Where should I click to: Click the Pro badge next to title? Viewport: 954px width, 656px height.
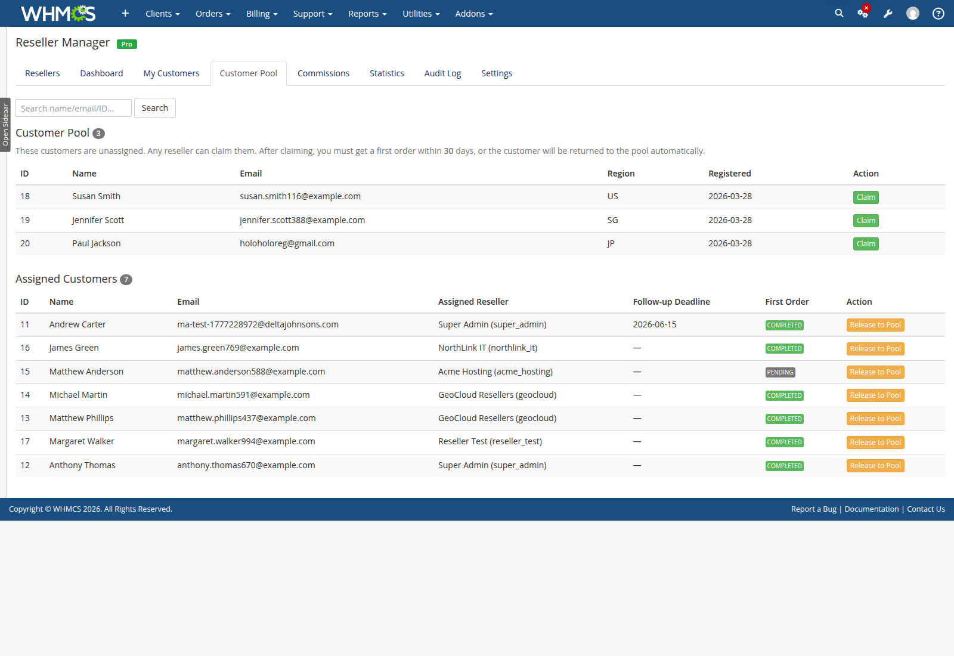click(127, 44)
